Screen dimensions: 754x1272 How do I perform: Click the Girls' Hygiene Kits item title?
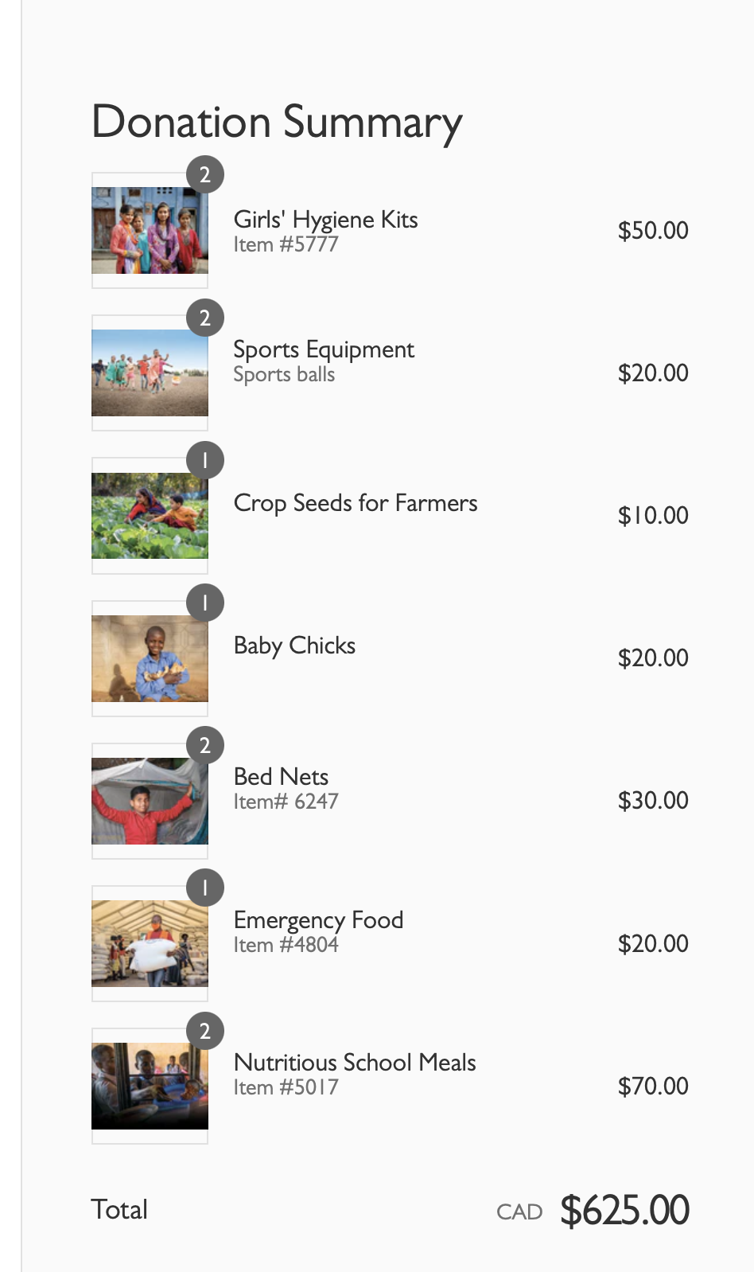325,220
